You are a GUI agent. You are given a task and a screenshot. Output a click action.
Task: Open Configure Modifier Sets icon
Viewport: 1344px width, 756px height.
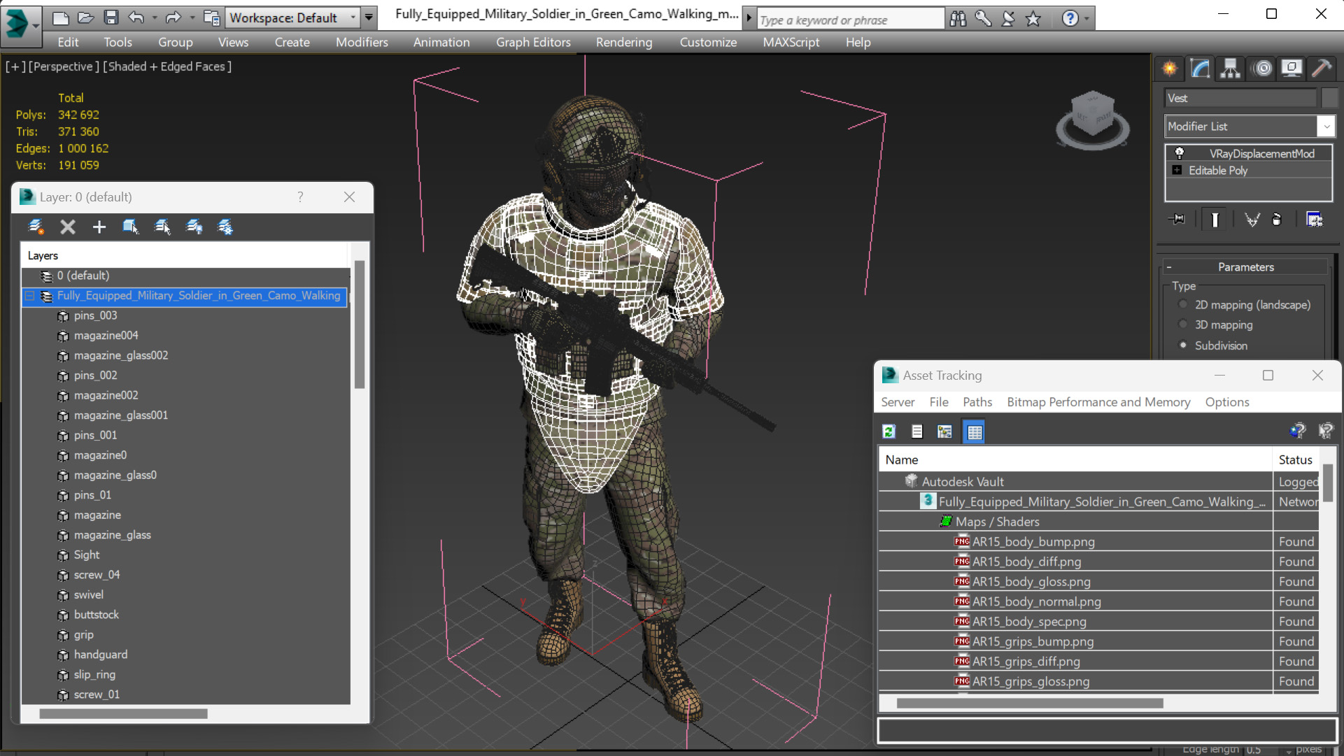tap(1315, 220)
